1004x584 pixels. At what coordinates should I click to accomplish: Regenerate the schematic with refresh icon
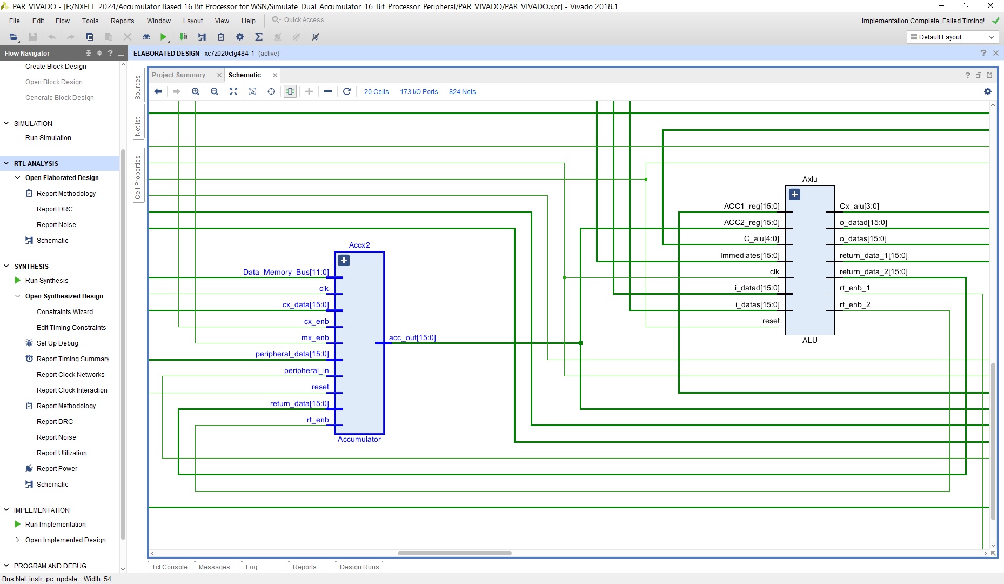click(x=347, y=91)
